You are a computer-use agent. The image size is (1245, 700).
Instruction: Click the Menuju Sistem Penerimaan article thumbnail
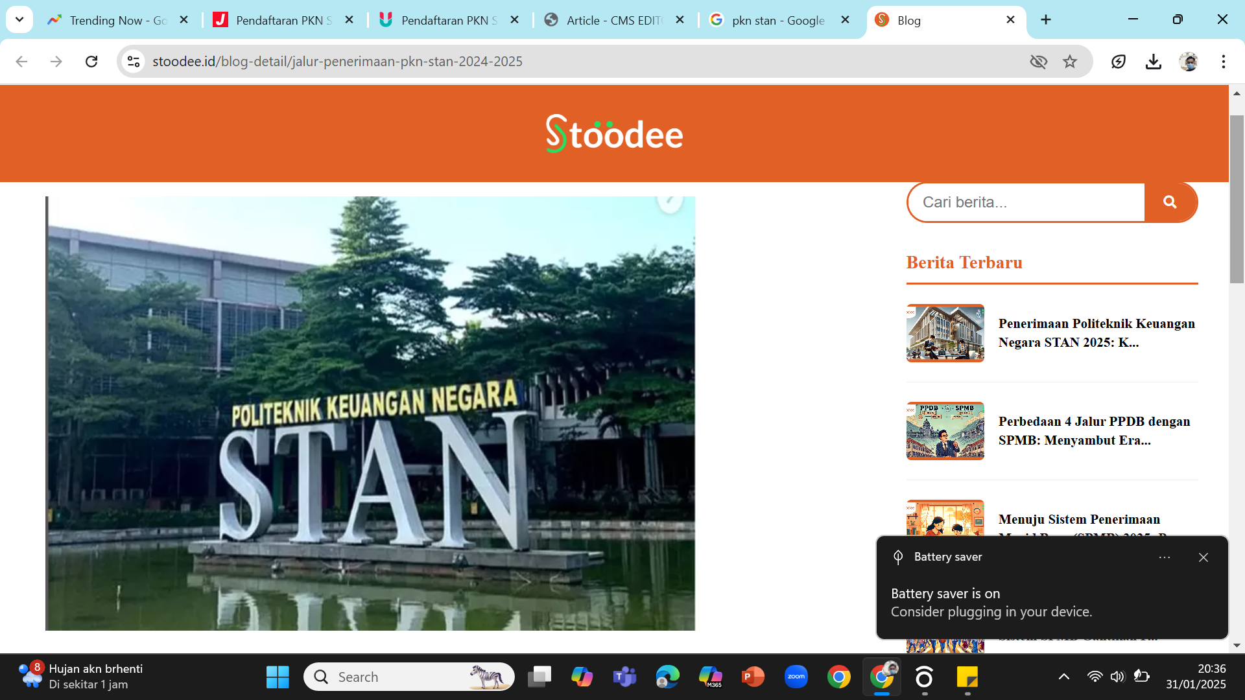point(945,518)
